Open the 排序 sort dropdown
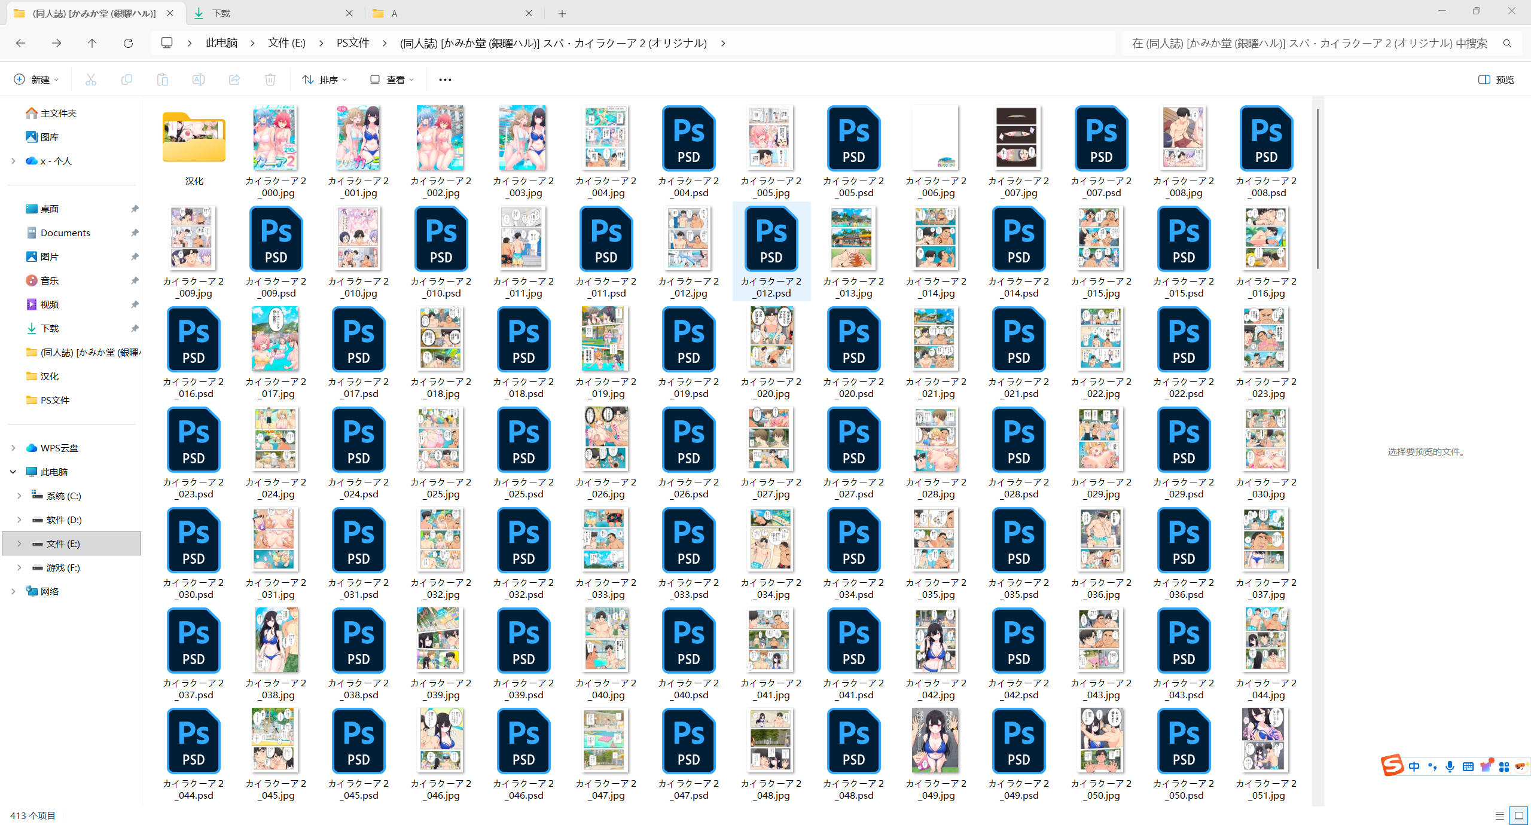Screen dimensions: 1531x825 pyautogui.click(x=325, y=80)
